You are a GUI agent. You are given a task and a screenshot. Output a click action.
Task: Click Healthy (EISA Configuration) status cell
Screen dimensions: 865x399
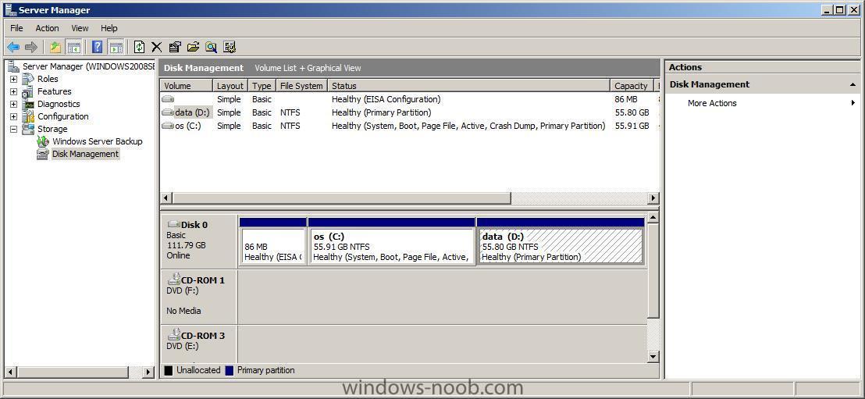coord(386,99)
